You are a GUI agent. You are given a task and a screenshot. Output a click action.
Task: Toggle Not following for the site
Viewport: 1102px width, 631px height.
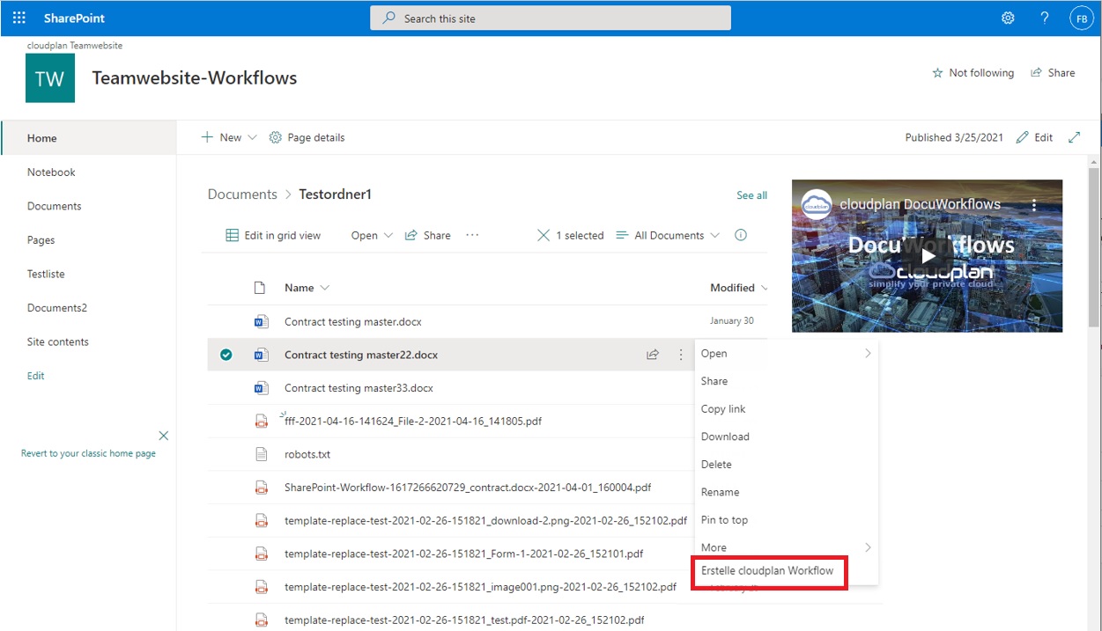[973, 72]
